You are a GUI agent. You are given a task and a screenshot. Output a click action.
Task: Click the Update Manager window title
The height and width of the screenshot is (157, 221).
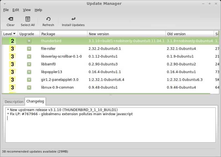[x=104, y=4]
